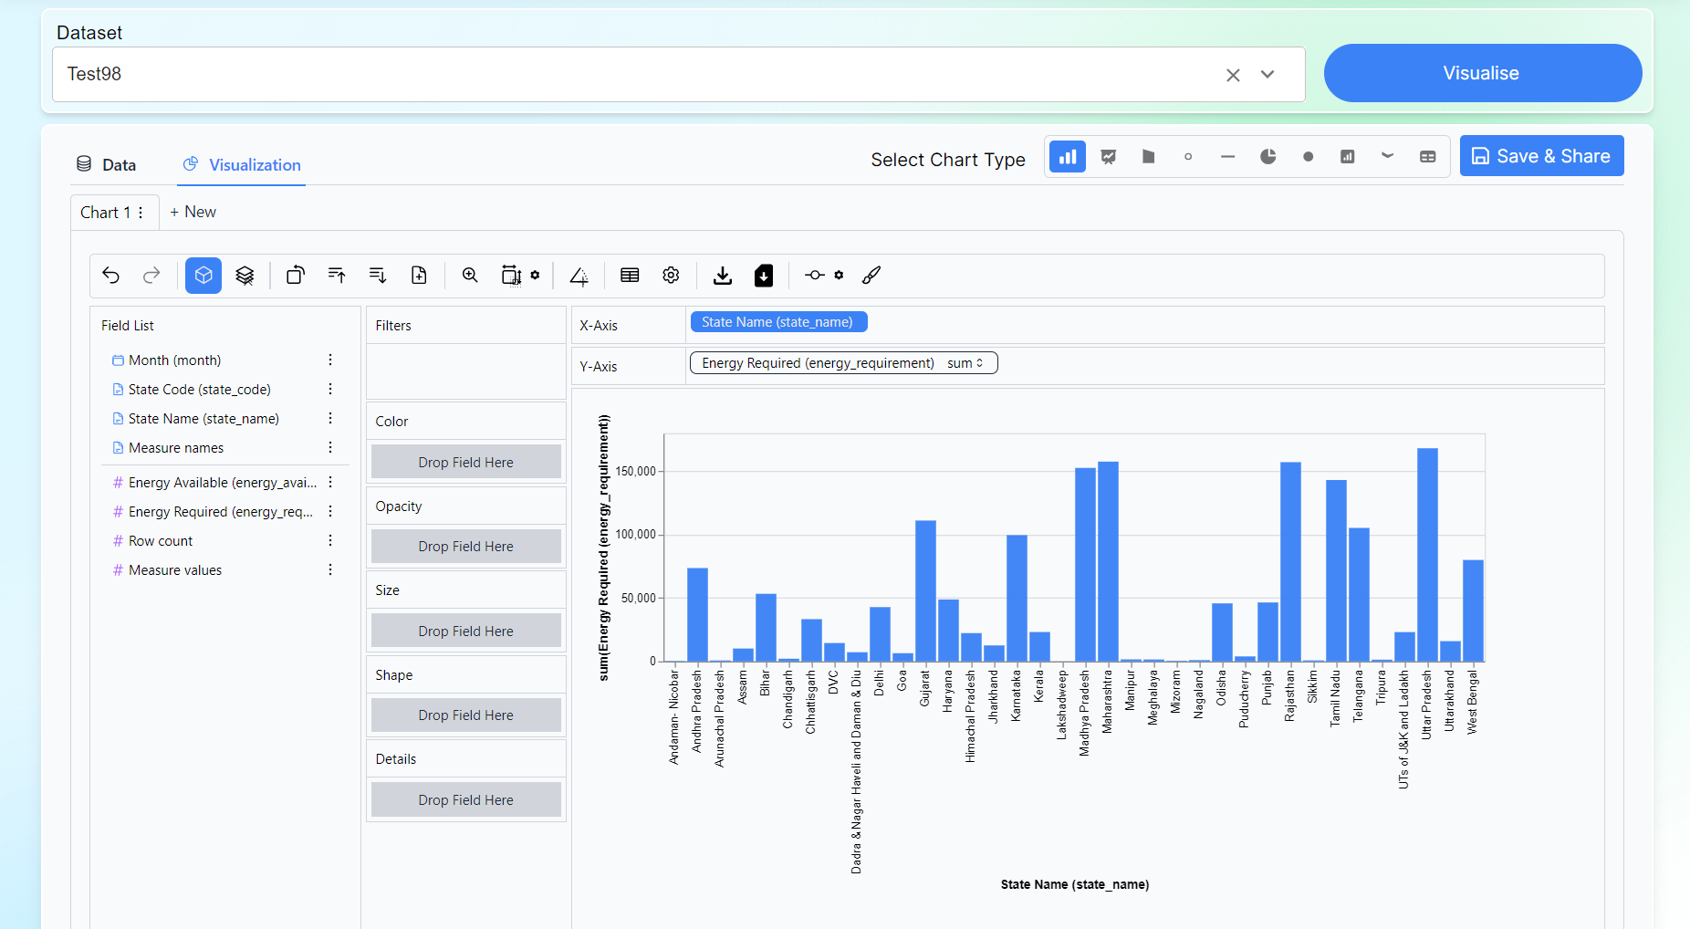Select the curved arc chart type icon
The width and height of the screenshot is (1690, 929).
[1388, 157]
